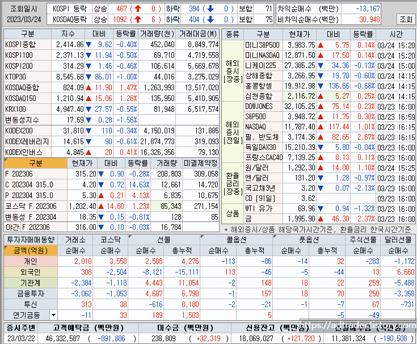Select the 야간 F 202306 row label
The height and width of the screenshot is (344, 417).
coord(35,228)
